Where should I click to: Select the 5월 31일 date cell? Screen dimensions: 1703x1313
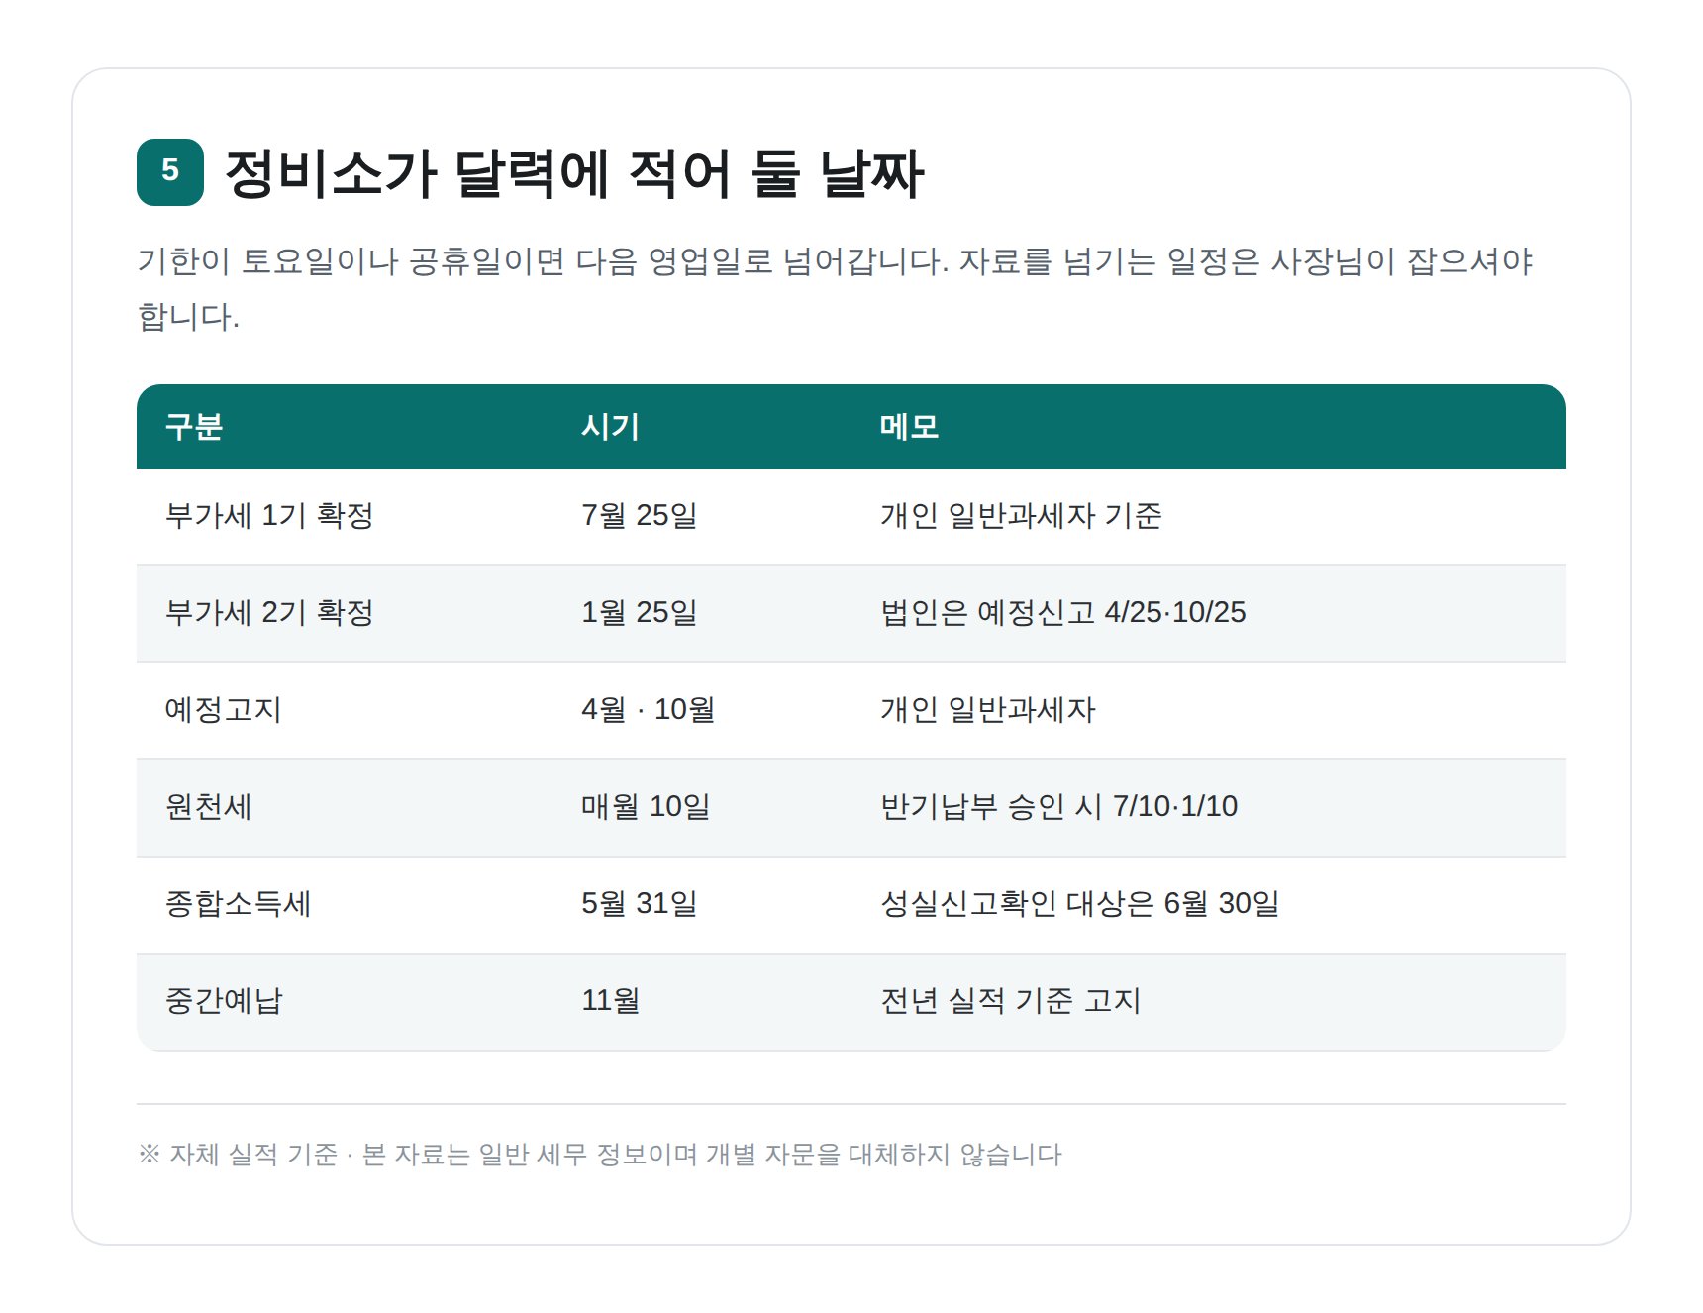coord(640,904)
